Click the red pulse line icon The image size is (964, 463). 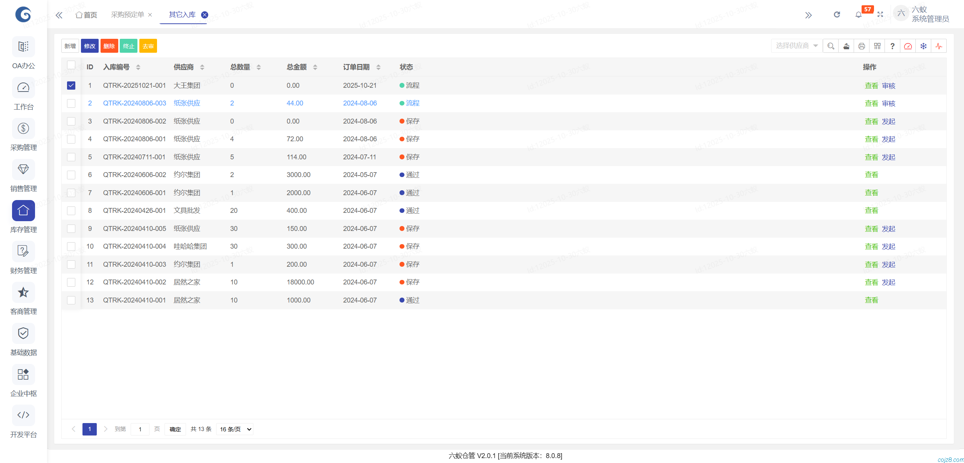pyautogui.click(x=939, y=46)
